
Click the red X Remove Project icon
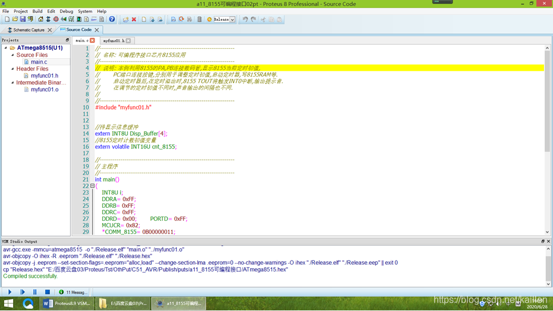pyautogui.click(x=134, y=20)
